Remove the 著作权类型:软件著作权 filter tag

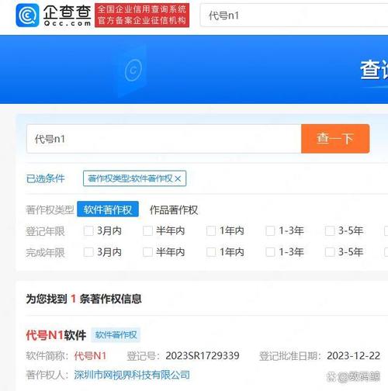pyautogui.click(x=178, y=178)
